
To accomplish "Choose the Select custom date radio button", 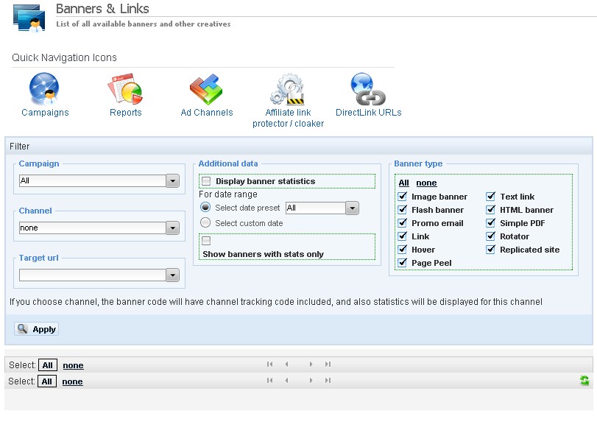I will [x=206, y=222].
